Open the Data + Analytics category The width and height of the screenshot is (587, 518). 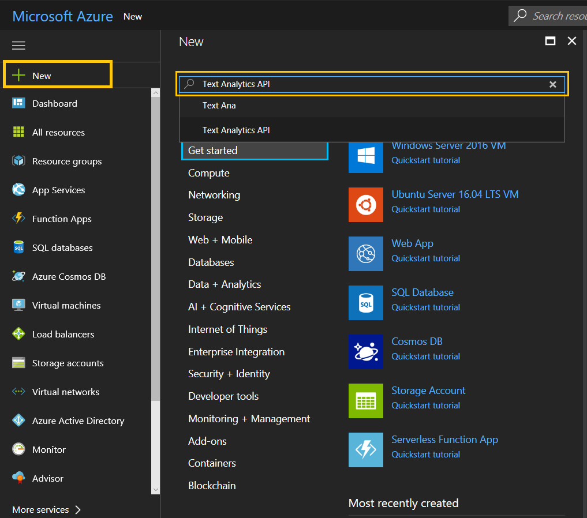point(225,284)
